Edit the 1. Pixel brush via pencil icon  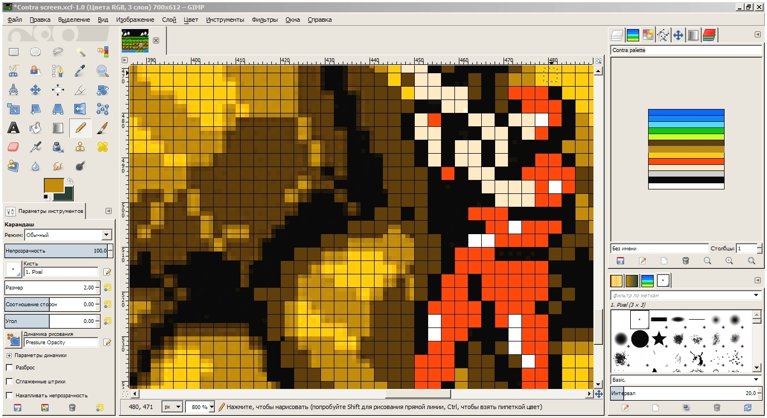(x=107, y=272)
